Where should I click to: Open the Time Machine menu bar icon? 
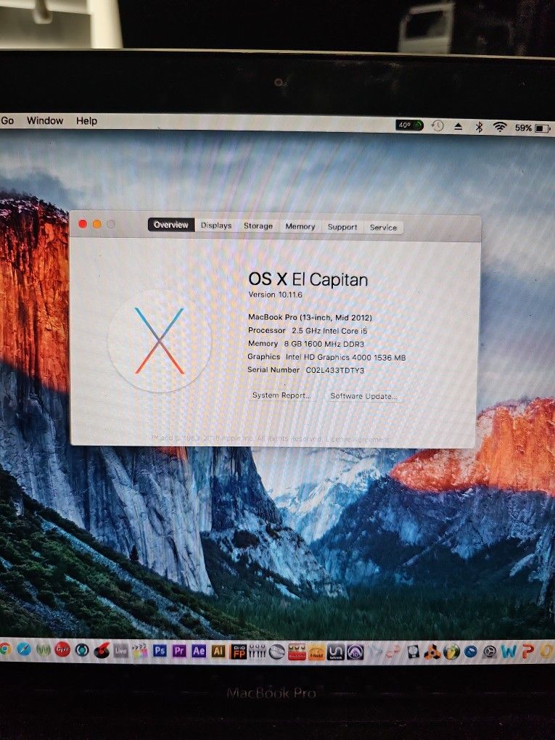click(x=437, y=126)
